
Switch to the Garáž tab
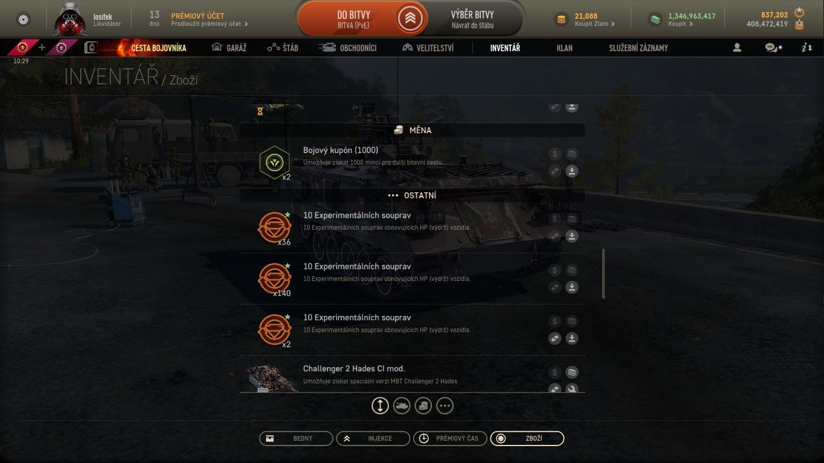point(229,48)
